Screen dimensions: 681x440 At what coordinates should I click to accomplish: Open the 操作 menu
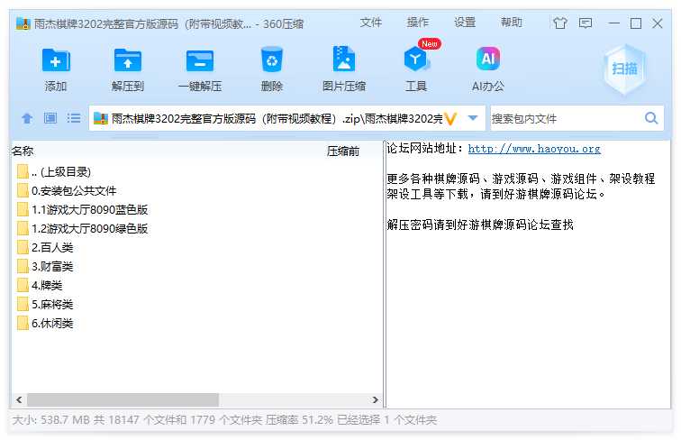click(417, 23)
